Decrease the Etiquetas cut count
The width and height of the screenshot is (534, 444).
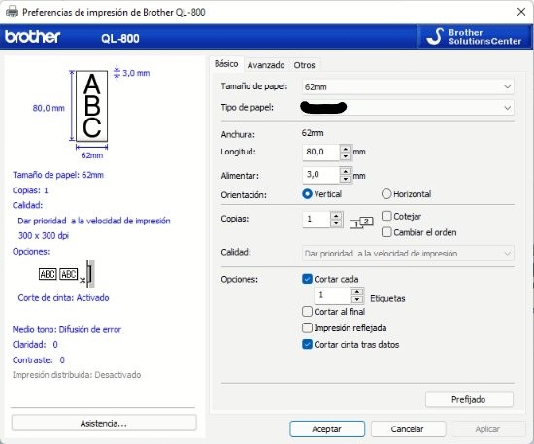click(x=357, y=300)
